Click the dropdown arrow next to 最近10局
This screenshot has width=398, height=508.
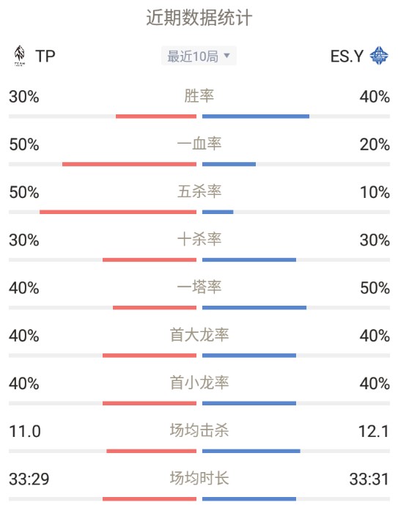tap(227, 56)
